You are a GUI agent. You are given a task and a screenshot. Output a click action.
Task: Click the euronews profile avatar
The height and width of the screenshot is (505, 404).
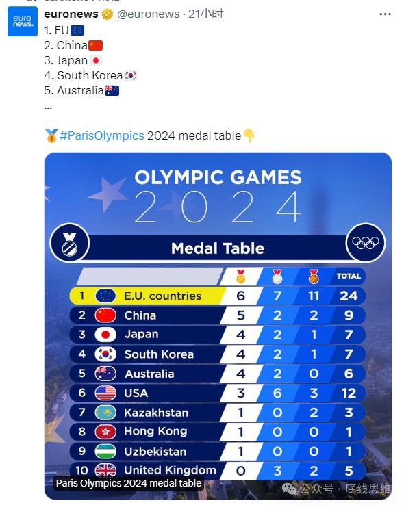coord(22,21)
